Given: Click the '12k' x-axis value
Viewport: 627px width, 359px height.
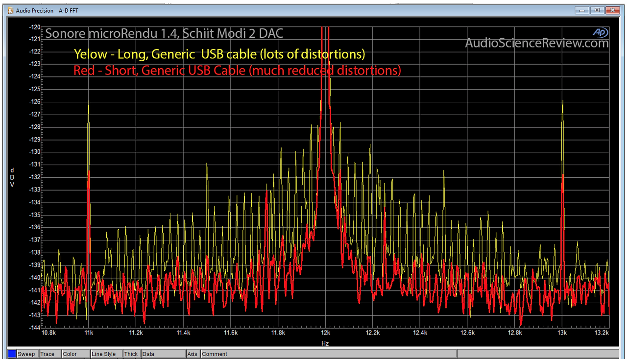Looking at the screenshot, I should [x=325, y=333].
